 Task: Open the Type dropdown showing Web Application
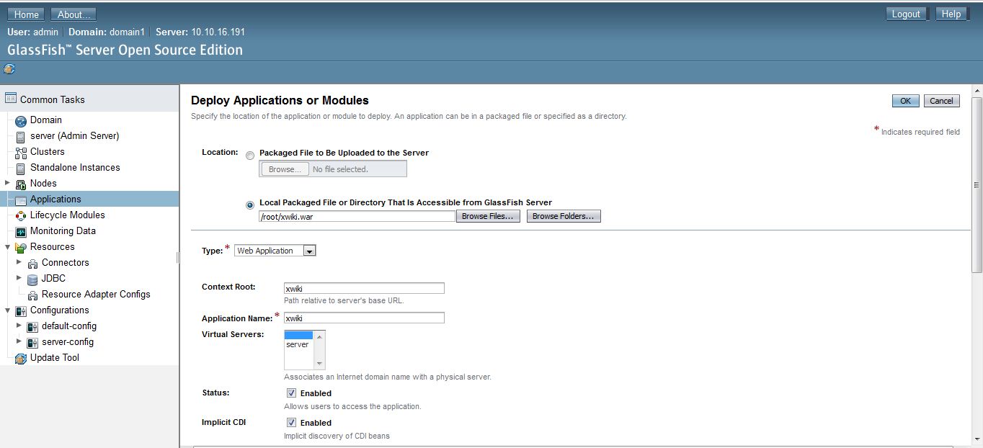(275, 251)
